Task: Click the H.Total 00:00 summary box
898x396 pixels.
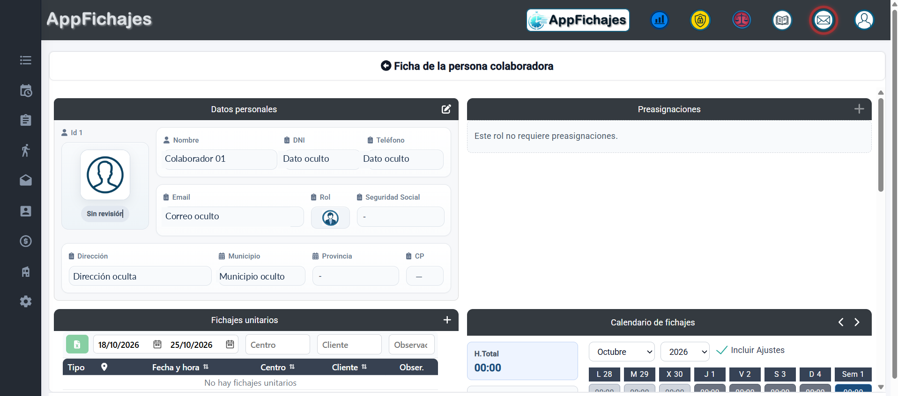Action: tap(522, 361)
